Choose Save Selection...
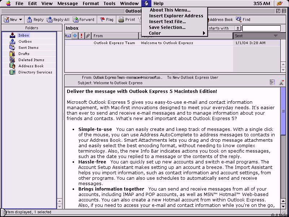The height and width of the screenshot is (217, 289). (174, 27)
